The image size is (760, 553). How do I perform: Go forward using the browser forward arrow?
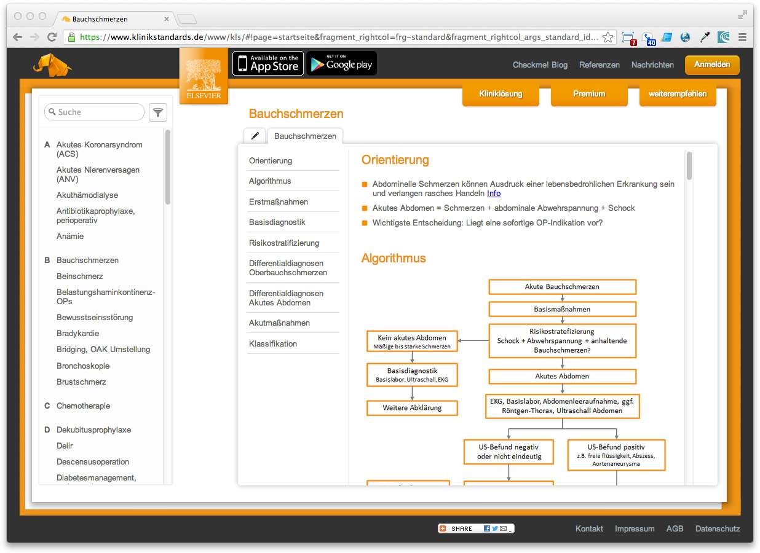(x=35, y=37)
